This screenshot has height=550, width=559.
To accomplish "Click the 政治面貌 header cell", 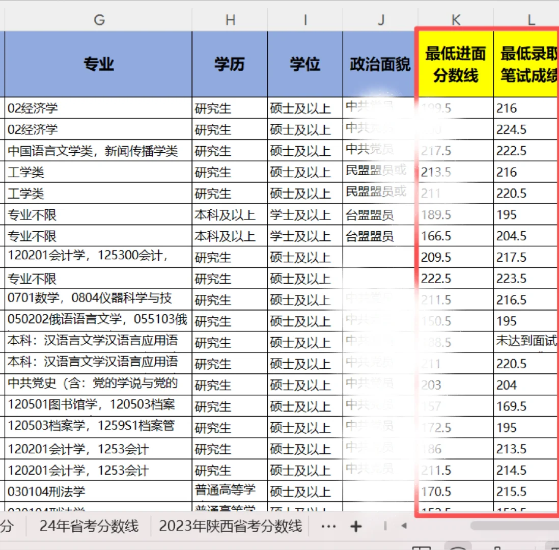I will (380, 64).
